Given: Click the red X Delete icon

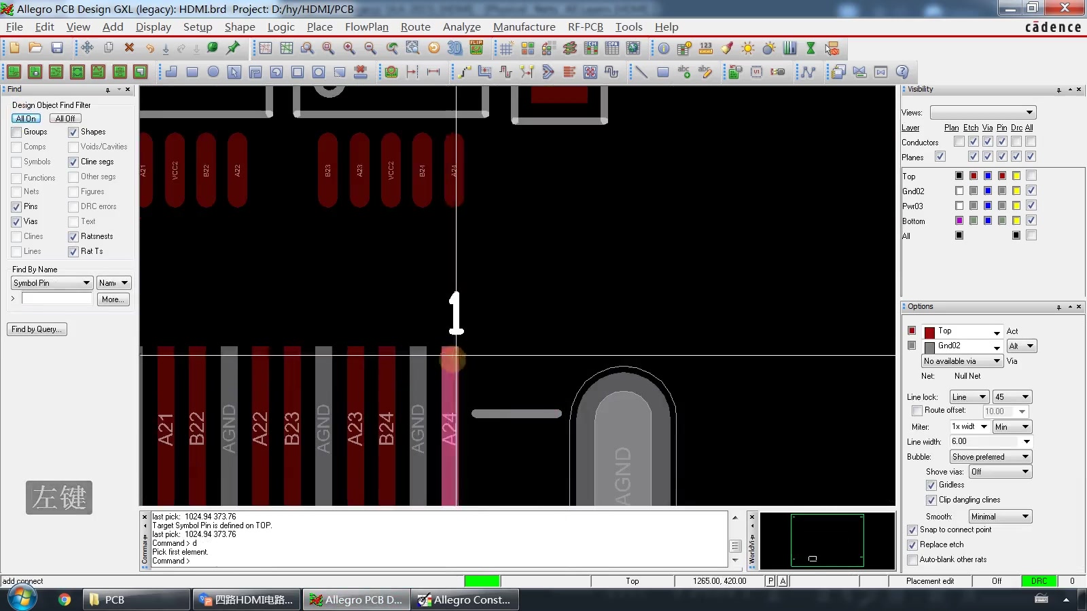Looking at the screenshot, I should (x=129, y=48).
